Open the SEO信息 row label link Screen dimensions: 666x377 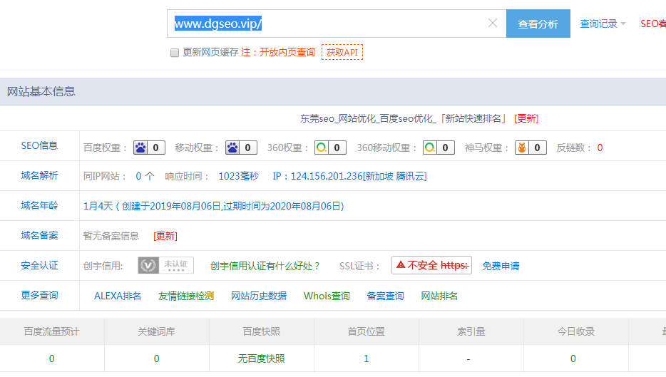tap(39, 145)
